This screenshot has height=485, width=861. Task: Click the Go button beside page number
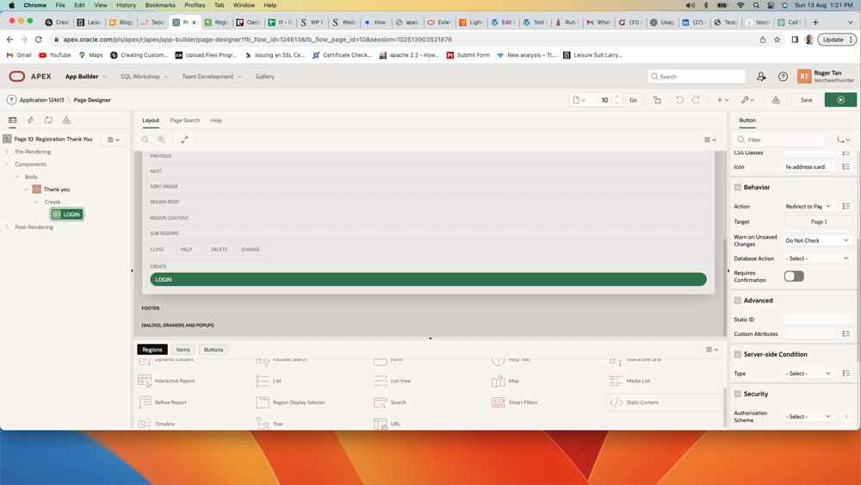pyautogui.click(x=633, y=100)
